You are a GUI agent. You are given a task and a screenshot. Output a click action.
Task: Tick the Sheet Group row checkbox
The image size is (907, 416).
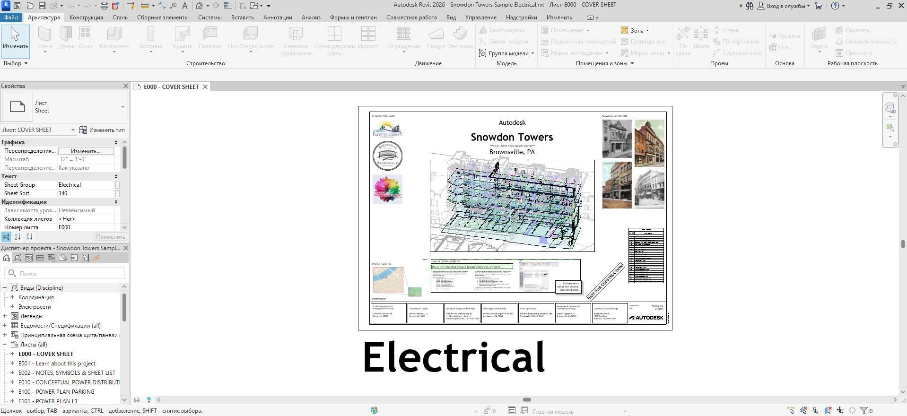click(x=118, y=185)
